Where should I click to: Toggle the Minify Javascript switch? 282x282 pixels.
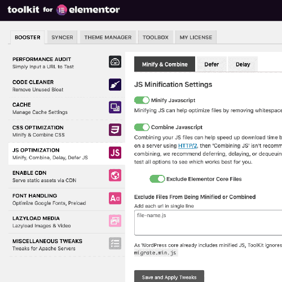pos(142,100)
